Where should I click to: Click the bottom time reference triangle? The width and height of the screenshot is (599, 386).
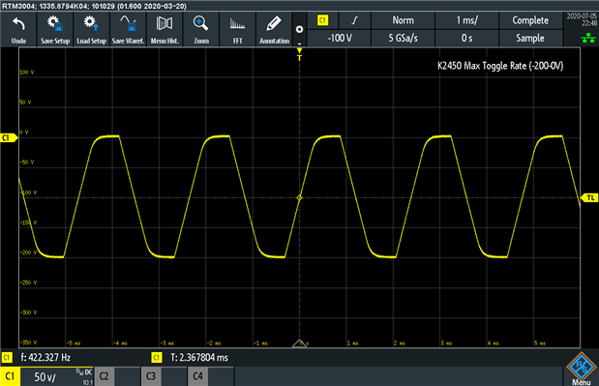coord(300,343)
